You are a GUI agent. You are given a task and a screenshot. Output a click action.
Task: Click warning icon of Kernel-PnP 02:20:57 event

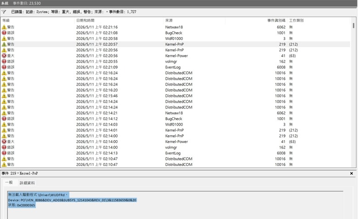4,44
